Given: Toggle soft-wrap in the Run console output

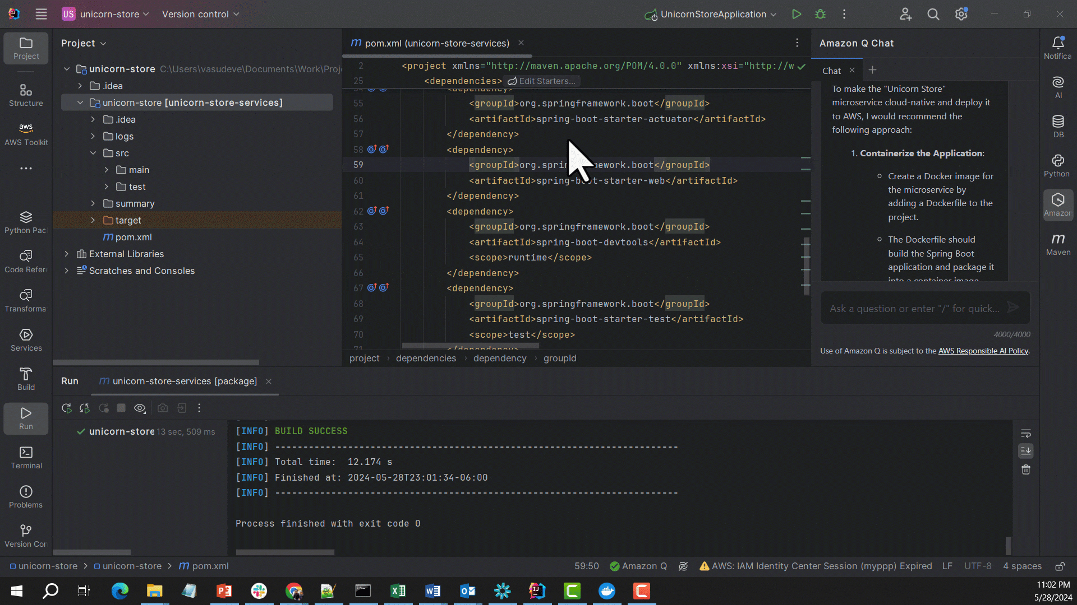Looking at the screenshot, I should point(1026,433).
